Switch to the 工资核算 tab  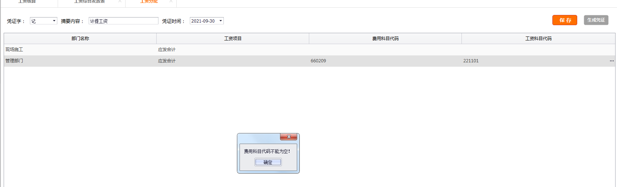[x=27, y=2]
